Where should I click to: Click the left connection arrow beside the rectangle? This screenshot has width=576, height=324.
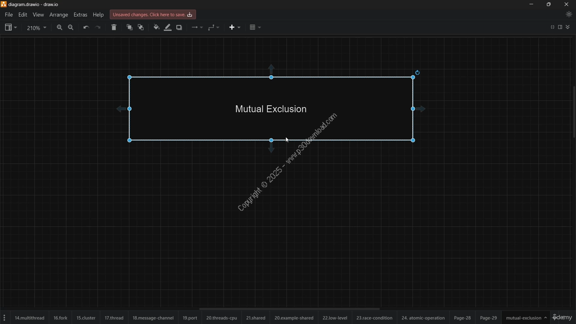click(x=121, y=109)
